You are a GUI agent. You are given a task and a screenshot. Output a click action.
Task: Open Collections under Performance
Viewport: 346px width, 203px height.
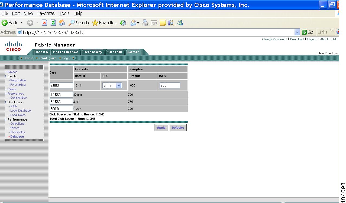[17, 124]
